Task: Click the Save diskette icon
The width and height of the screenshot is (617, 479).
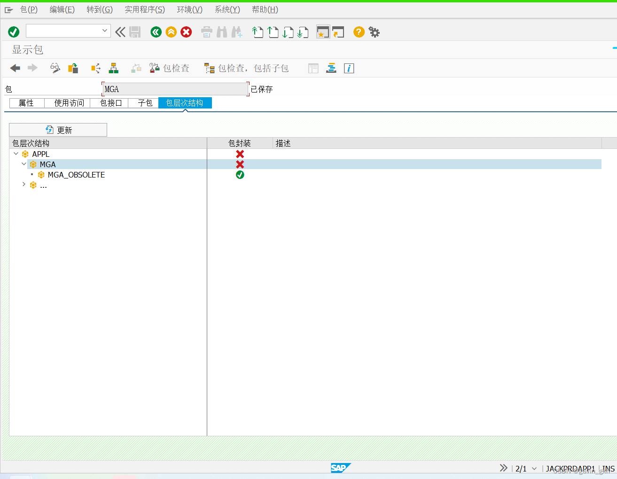Action: click(x=135, y=32)
